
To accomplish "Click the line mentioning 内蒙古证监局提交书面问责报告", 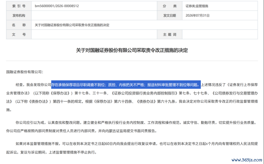I will tap(82, 131).
